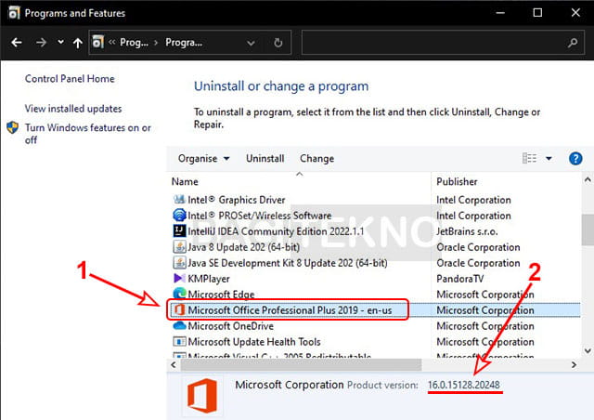Open help with the question mark icon
The image size is (594, 420).
coord(575,158)
